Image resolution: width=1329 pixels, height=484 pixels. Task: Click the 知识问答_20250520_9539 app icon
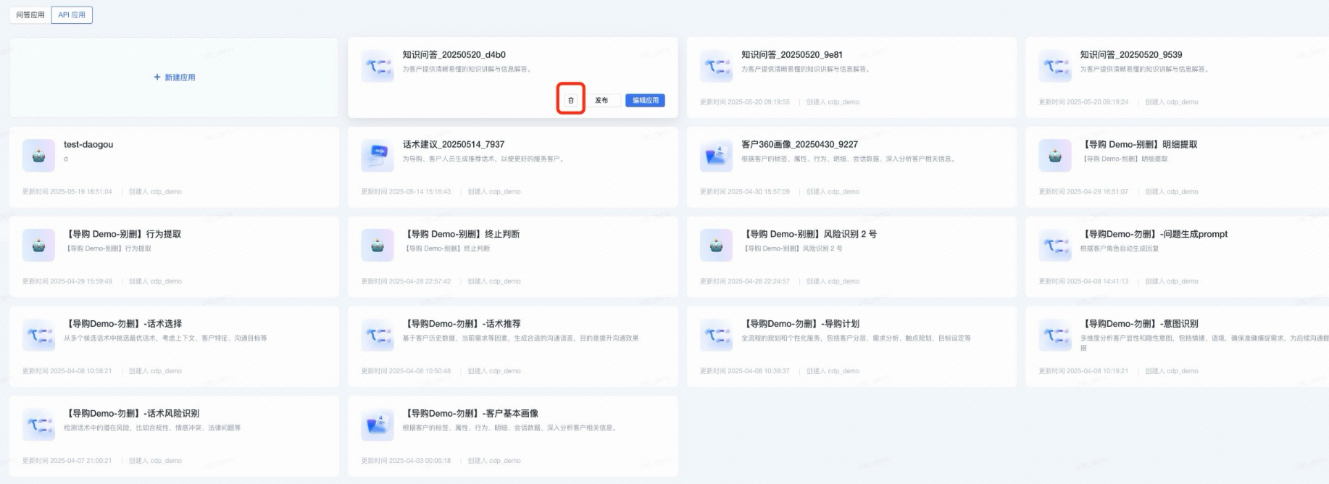tap(1055, 66)
